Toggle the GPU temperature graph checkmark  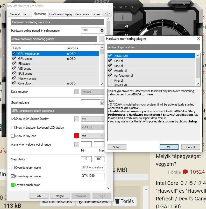(14, 54)
